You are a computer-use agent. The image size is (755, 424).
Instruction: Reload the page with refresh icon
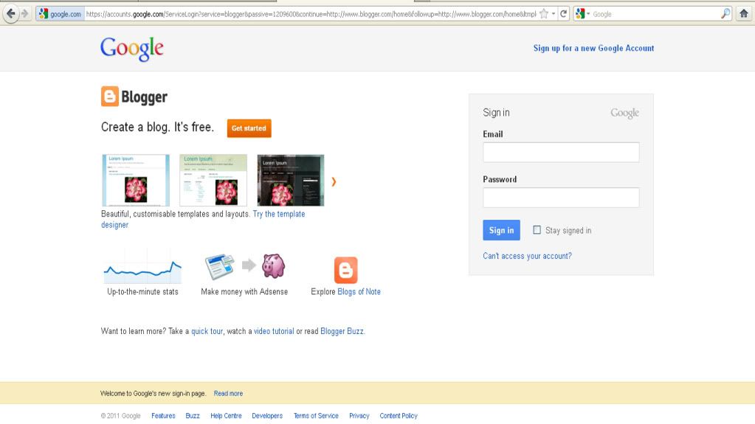coord(563,14)
